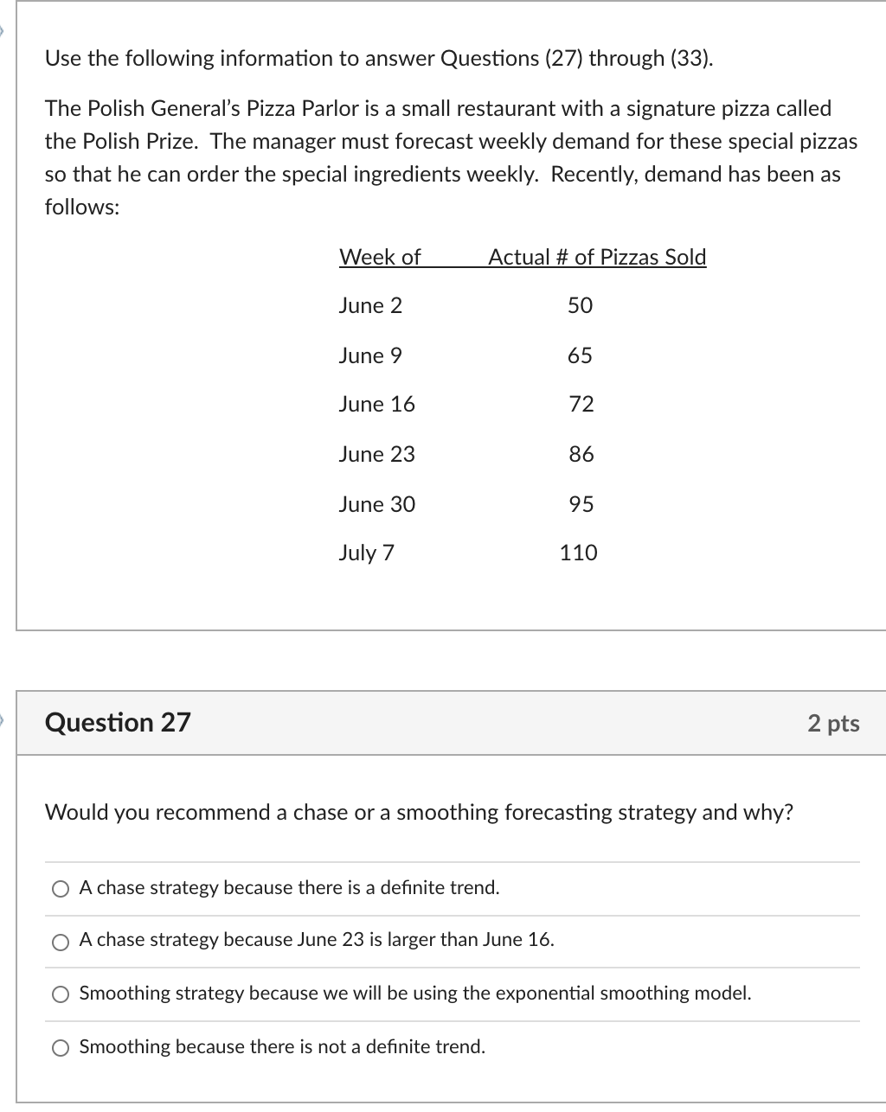Pick 'Smoothing because there is not a definite trend.'

coord(60,1046)
